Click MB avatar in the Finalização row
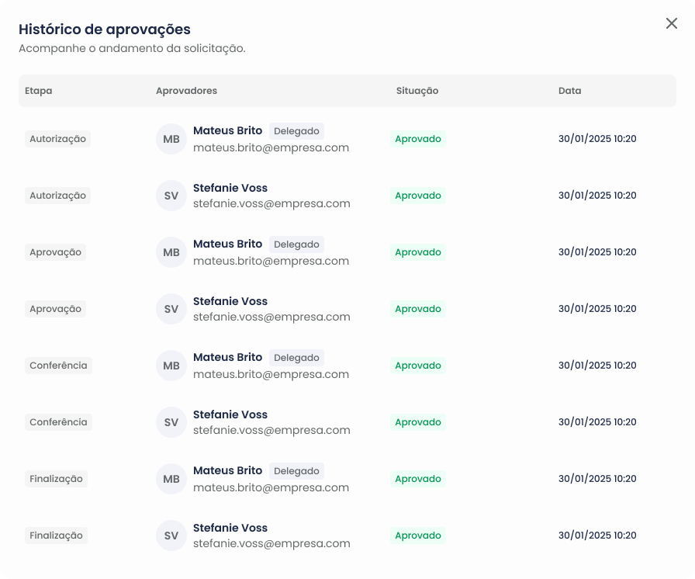 pyautogui.click(x=171, y=479)
